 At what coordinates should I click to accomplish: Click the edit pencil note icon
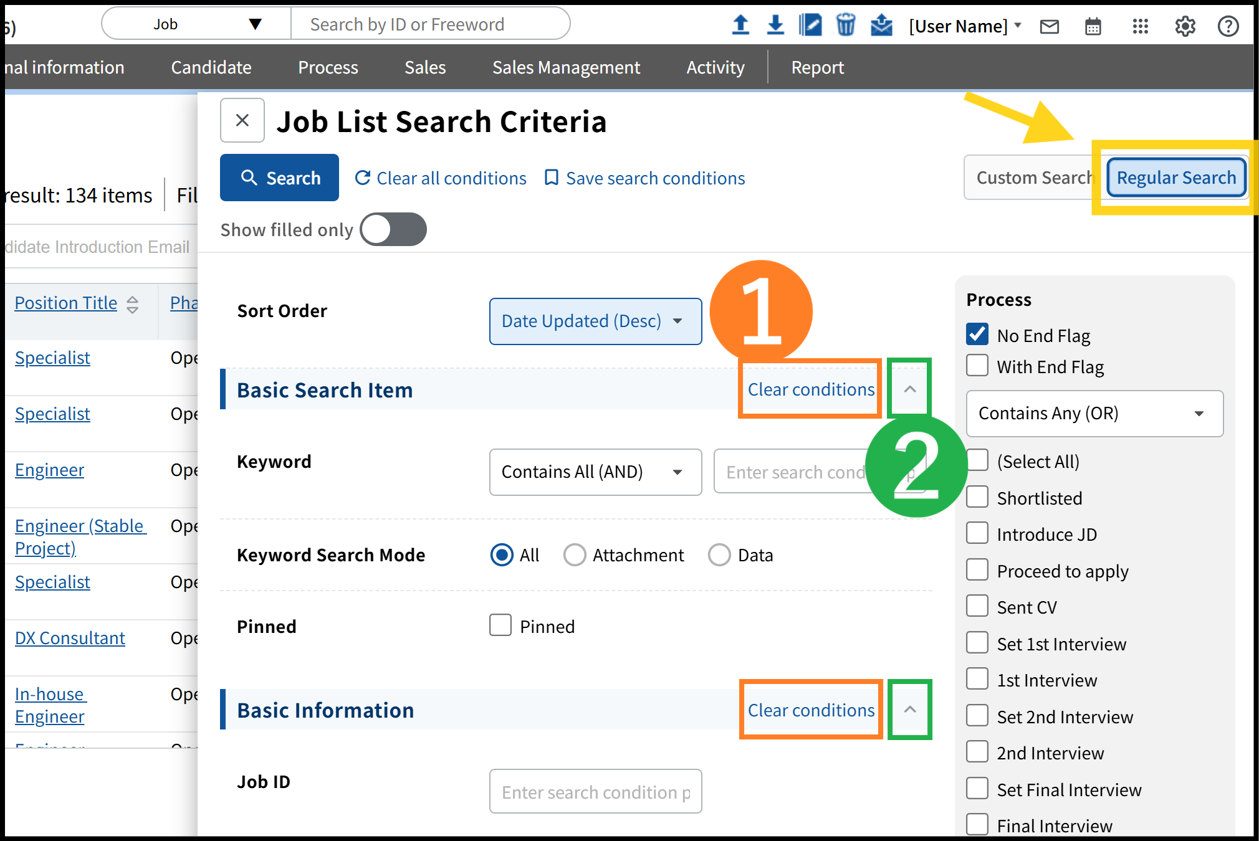[x=810, y=25]
